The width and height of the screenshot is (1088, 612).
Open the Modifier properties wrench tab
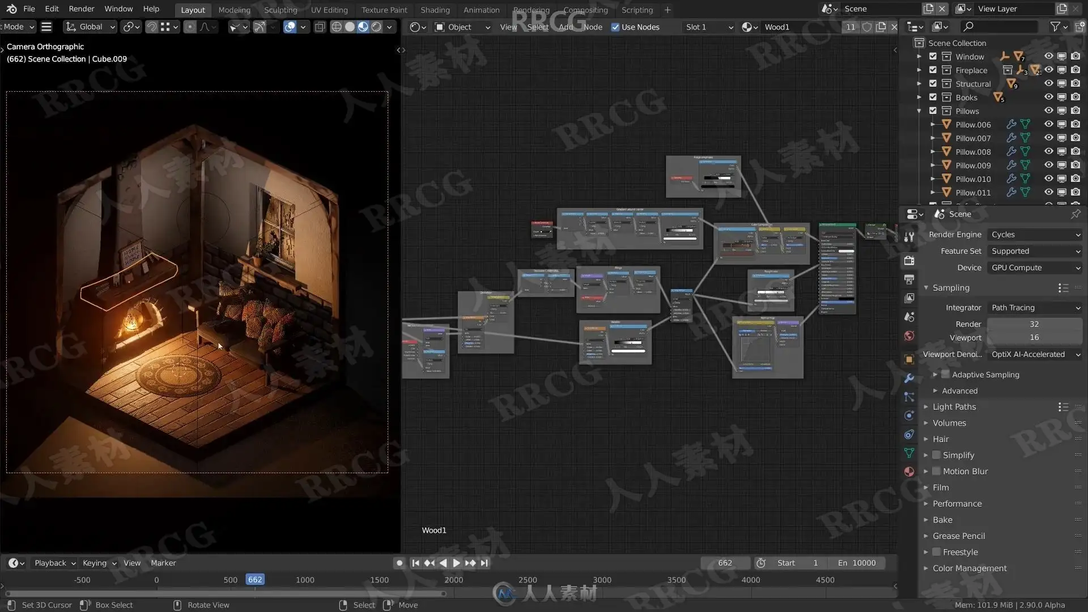(909, 378)
